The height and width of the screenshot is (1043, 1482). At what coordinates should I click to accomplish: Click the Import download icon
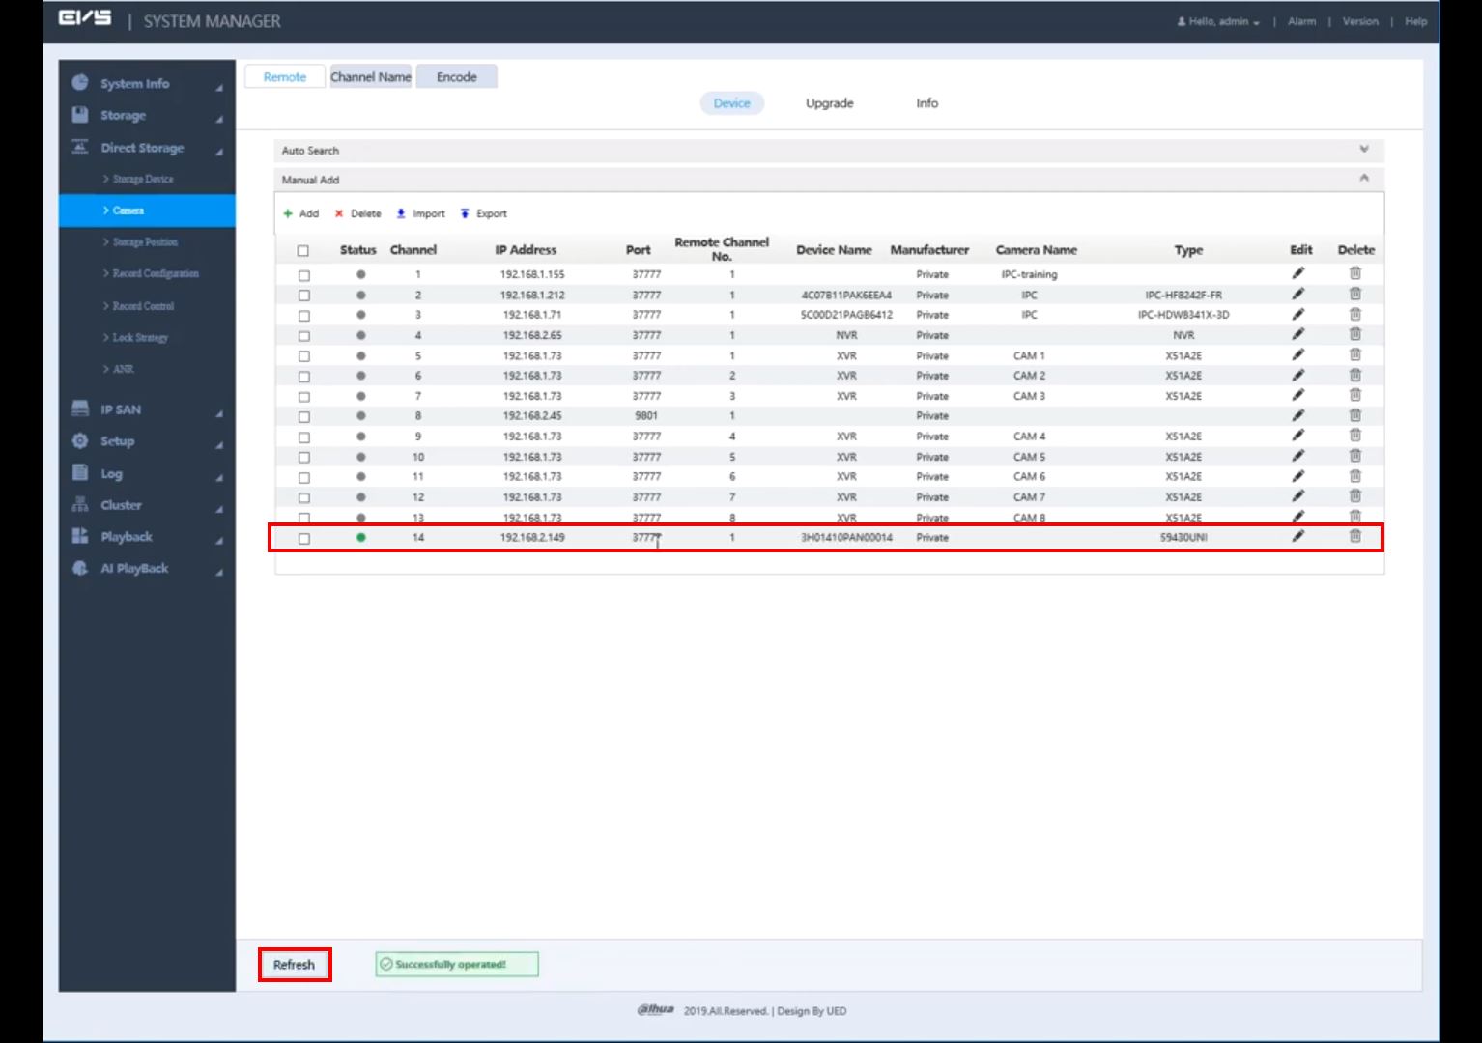401,213
